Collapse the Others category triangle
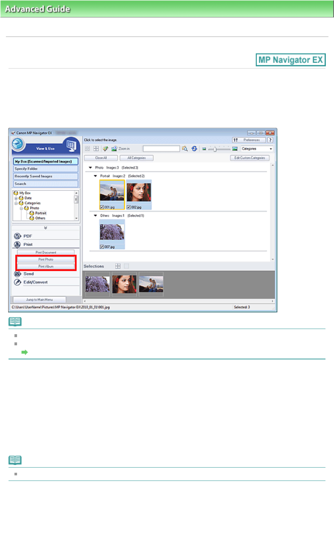 (95, 216)
